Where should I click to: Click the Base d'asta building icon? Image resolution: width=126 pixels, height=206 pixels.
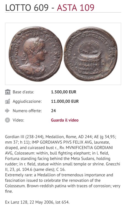pyautogui.click(x=8, y=92)
